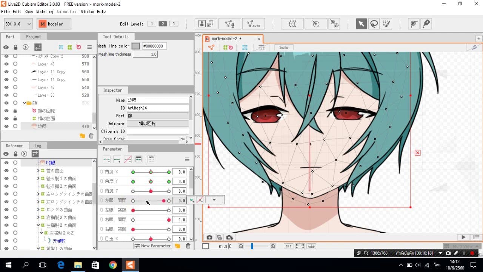Hide the Layer 39 part
This screenshot has height=272, width=483.
click(6, 95)
